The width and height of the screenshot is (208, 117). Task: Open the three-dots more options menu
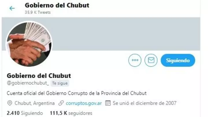[x=135, y=60]
